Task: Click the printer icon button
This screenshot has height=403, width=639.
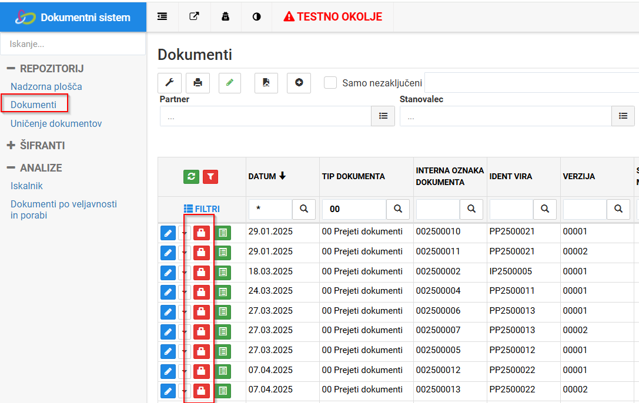Action: (198, 83)
